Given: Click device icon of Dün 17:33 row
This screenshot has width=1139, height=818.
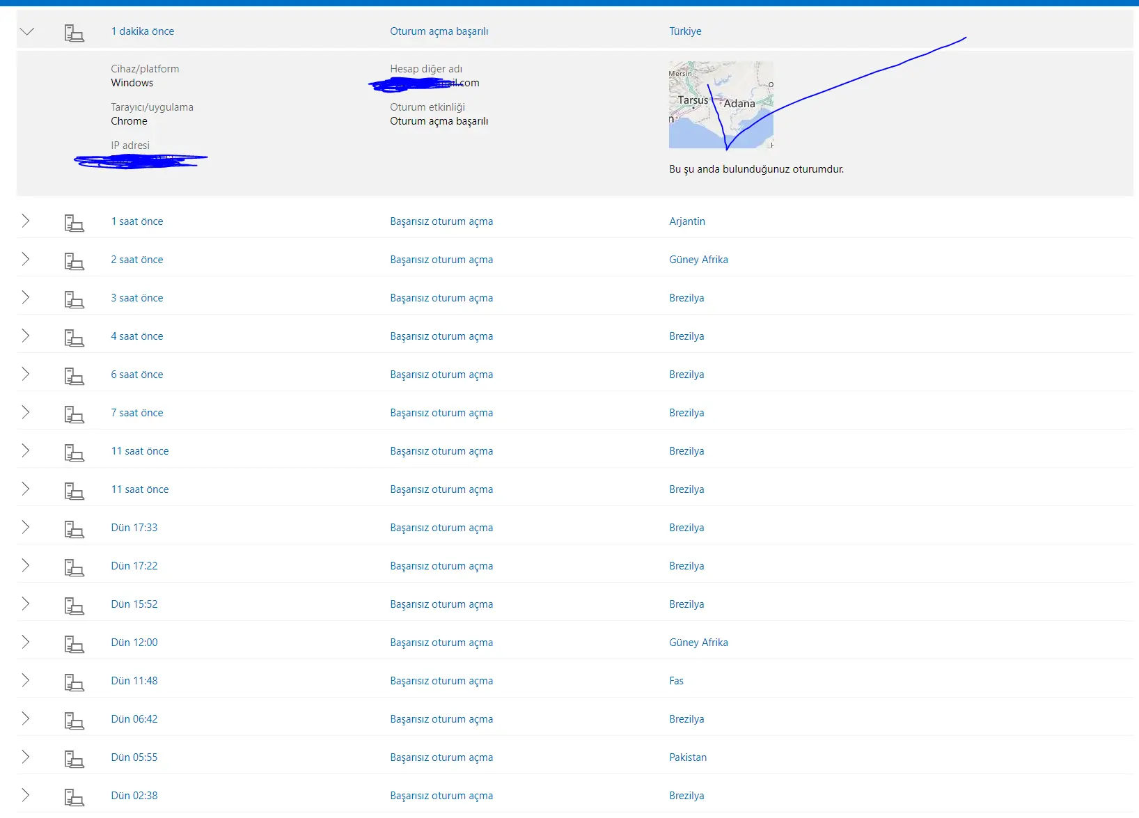Looking at the screenshot, I should tap(74, 529).
